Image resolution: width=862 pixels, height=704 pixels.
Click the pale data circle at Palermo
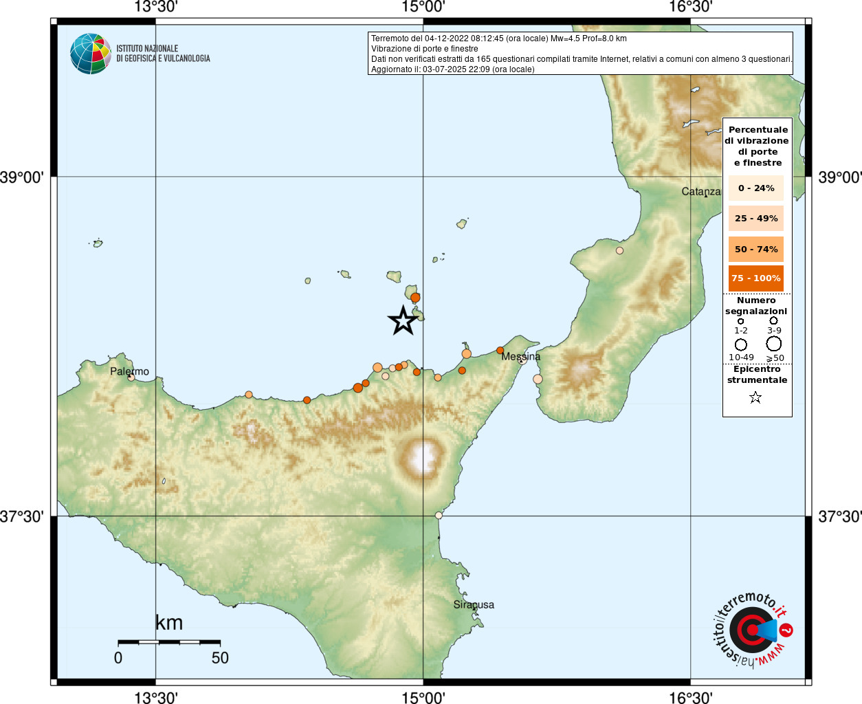[x=131, y=377]
